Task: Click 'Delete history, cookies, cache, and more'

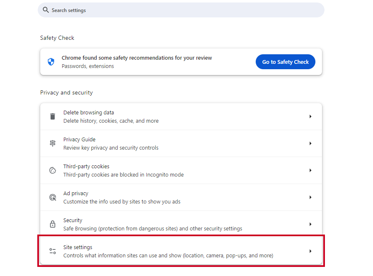Action: (111, 121)
